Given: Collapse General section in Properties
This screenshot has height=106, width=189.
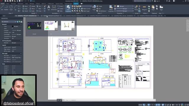Looking at the screenshot, I should point(21,24).
